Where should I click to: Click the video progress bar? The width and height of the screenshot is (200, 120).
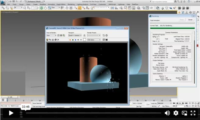94,113
